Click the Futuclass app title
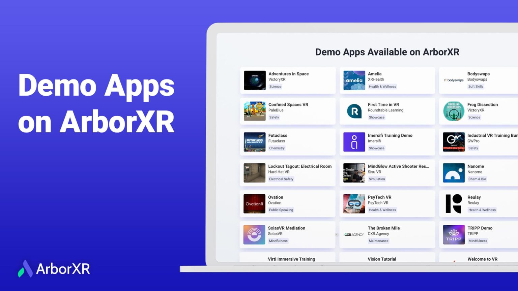This screenshot has height=291, width=518. click(x=278, y=135)
